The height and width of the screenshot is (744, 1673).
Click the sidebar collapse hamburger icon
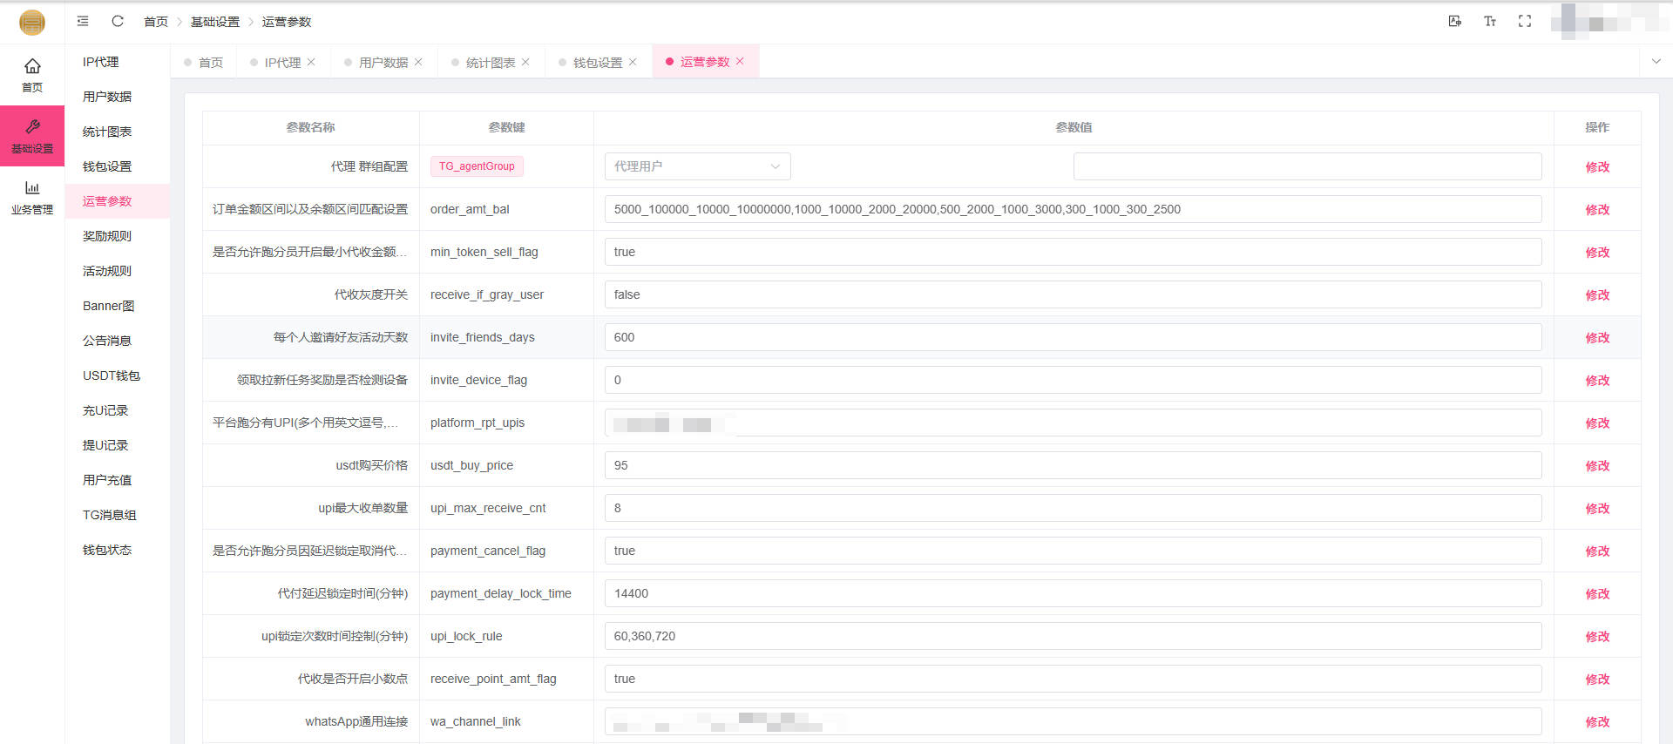[x=83, y=21]
